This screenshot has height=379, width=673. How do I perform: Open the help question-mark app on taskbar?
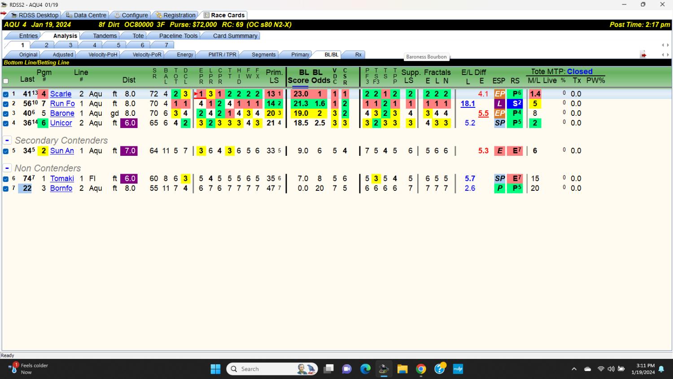pos(440,369)
